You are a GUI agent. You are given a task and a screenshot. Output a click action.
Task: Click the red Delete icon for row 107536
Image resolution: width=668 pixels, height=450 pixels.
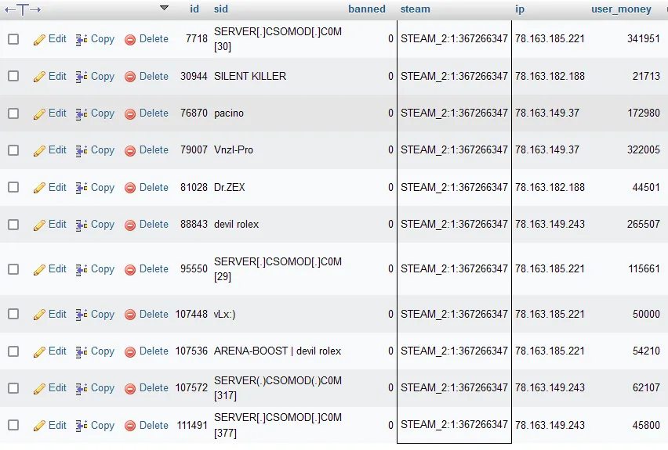[x=130, y=351]
